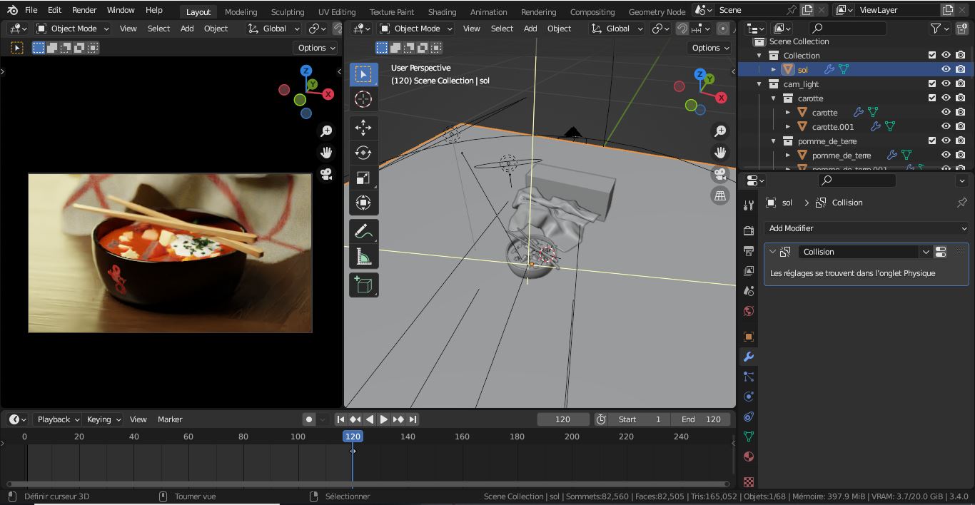Select the Scale tool
Viewport: 975px width, 505px height.
[x=363, y=178]
